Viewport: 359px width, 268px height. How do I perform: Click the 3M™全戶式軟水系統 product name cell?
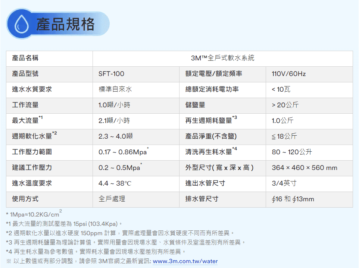click(x=222, y=58)
